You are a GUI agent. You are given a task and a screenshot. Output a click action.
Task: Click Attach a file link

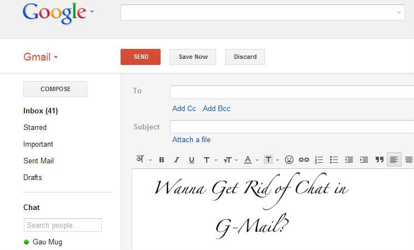tap(191, 139)
